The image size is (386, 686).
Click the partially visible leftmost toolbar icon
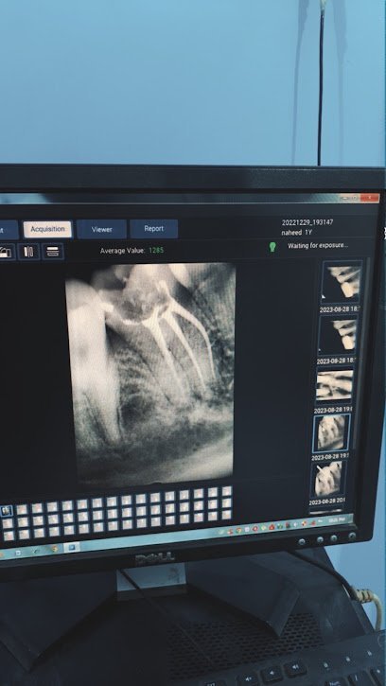click(x=7, y=252)
